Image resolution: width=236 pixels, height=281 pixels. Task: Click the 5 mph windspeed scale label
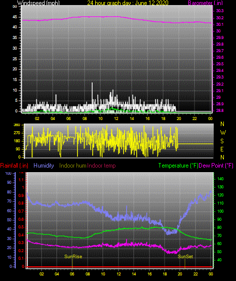tap(16, 101)
